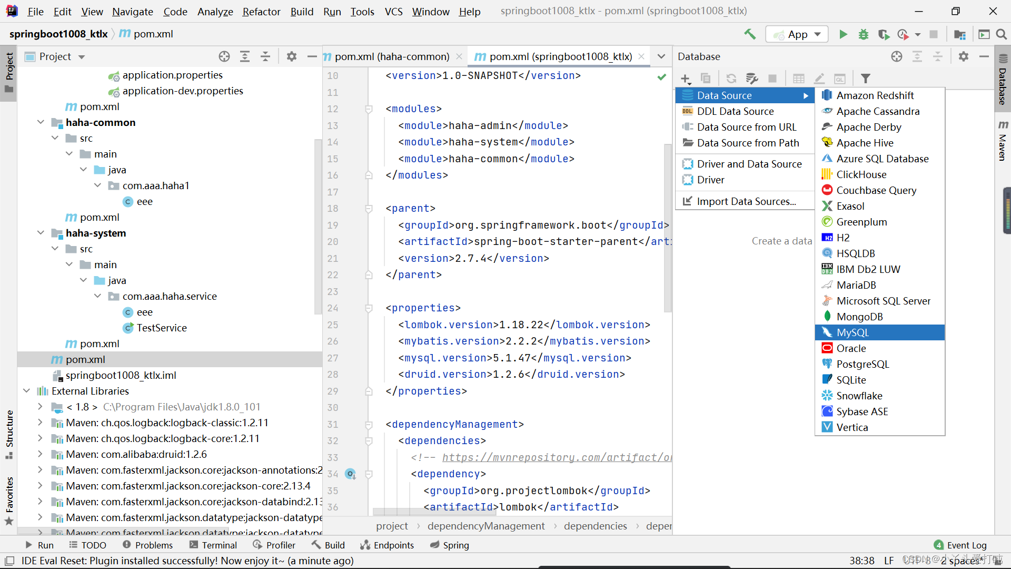The width and height of the screenshot is (1011, 569).
Task: Click the add new plus icon in Database
Action: (x=685, y=79)
